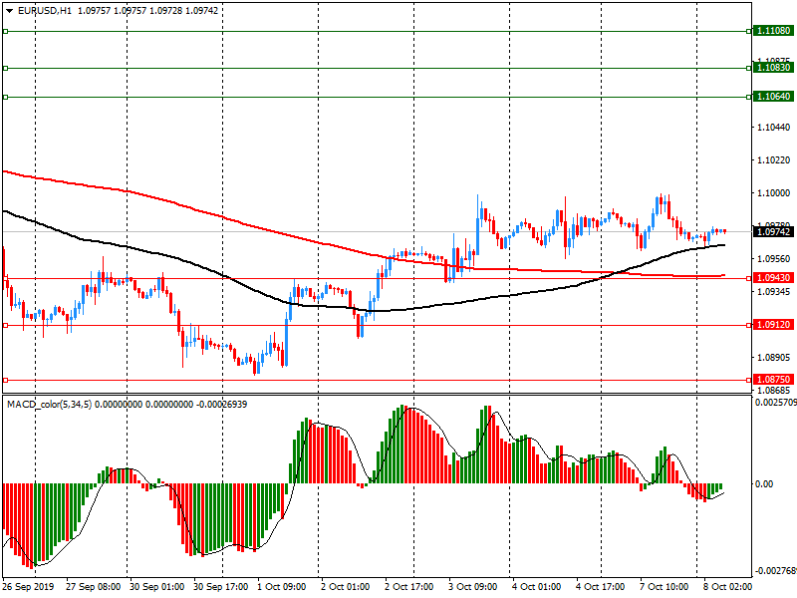Select right square handle of 1.08750 line

click(748, 379)
